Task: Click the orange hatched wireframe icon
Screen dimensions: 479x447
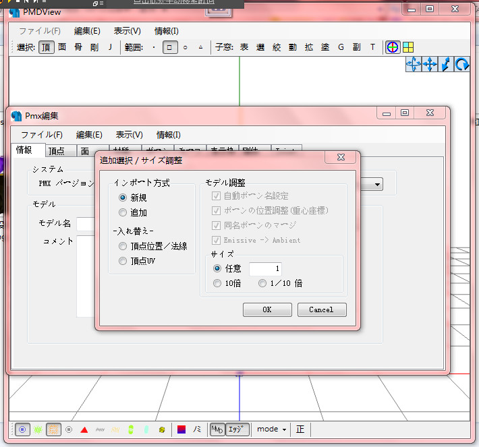Action: tap(53, 429)
